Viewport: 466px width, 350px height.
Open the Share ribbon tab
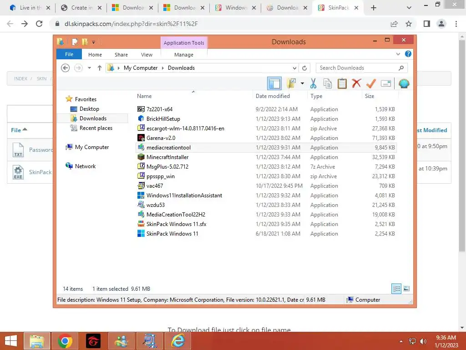(121, 55)
